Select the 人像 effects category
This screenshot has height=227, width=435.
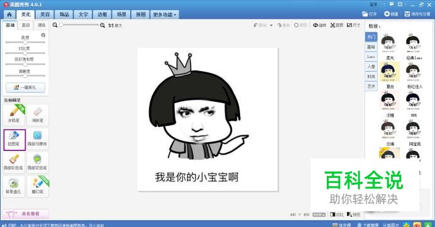[x=371, y=67]
